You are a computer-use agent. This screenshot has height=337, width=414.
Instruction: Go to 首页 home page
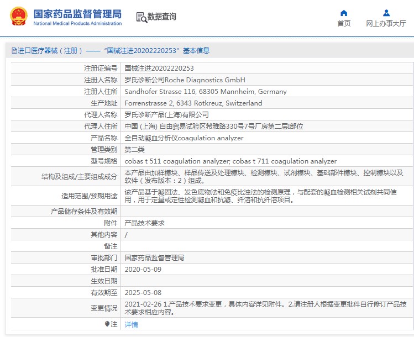(344, 24)
